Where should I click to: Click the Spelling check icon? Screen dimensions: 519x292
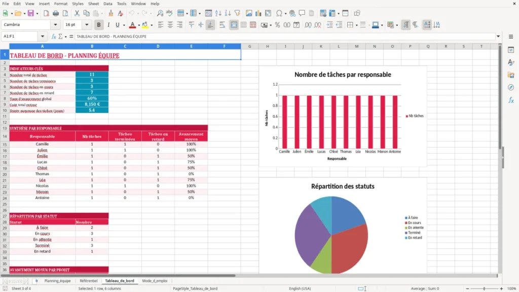tap(169, 13)
